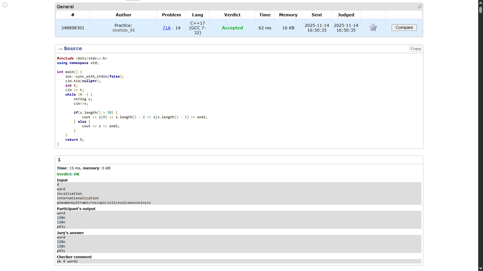
Task: Click the General panel title
Action: 65,7
